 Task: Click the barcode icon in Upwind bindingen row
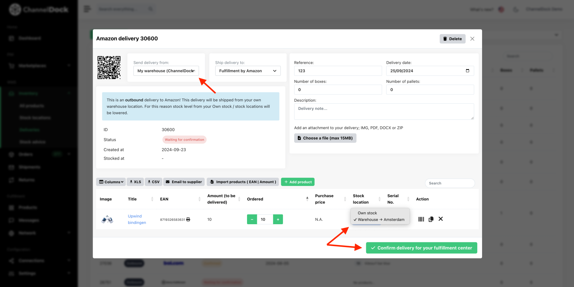click(421, 219)
